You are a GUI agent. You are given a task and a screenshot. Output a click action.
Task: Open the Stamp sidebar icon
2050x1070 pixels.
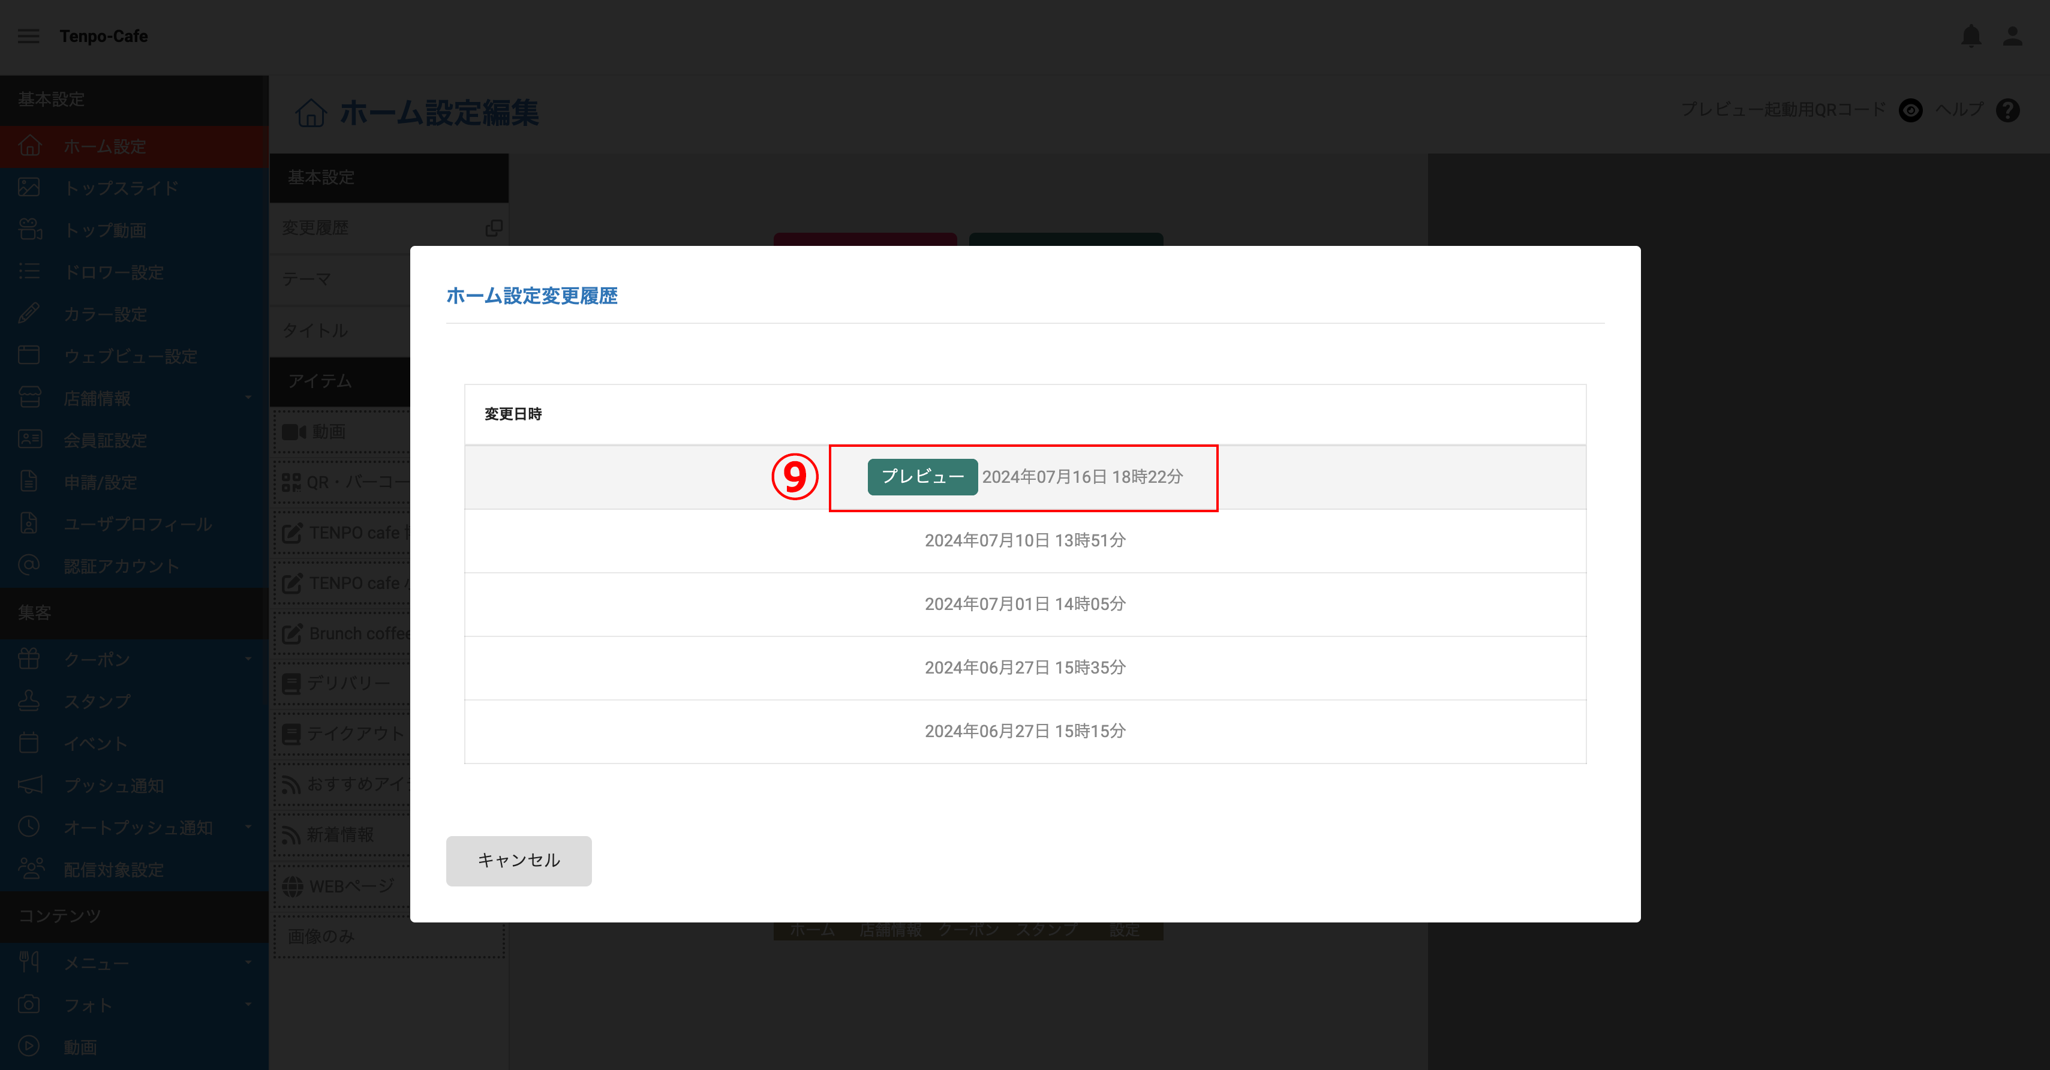pos(29,700)
